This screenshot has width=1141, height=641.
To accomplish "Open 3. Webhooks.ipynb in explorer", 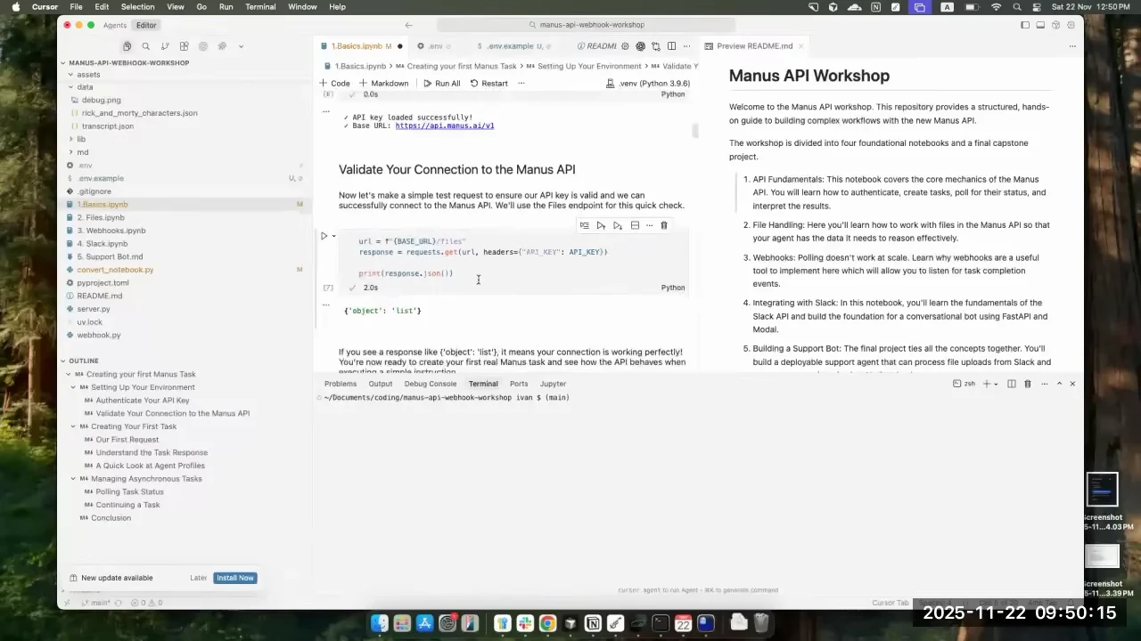I will tap(111, 231).
